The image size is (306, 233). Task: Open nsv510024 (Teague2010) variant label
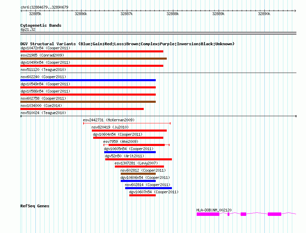click(43, 113)
